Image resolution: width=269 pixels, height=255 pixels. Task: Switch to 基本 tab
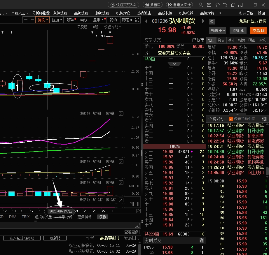click(x=231, y=40)
